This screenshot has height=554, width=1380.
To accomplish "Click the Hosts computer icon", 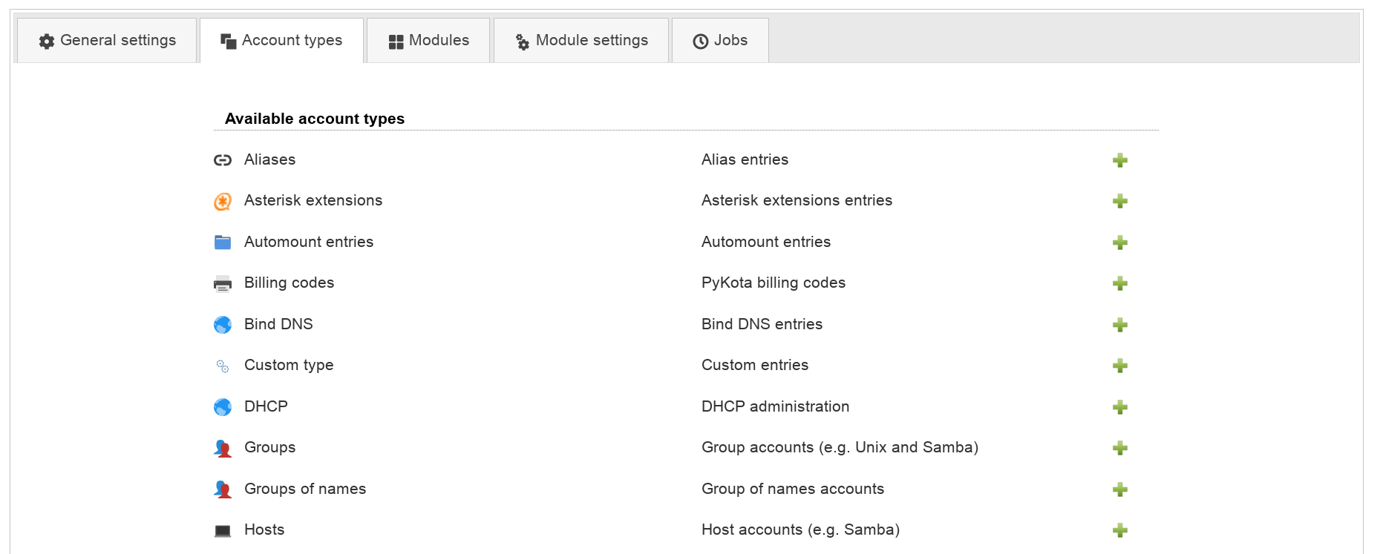I will coord(223,530).
